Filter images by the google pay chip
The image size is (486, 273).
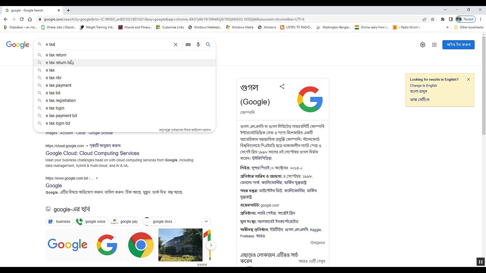point(125,221)
